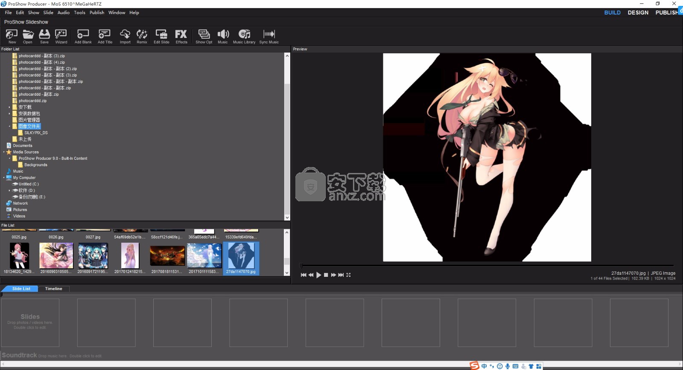Open the Slide menu
Screen dimensions: 683x370
point(48,12)
